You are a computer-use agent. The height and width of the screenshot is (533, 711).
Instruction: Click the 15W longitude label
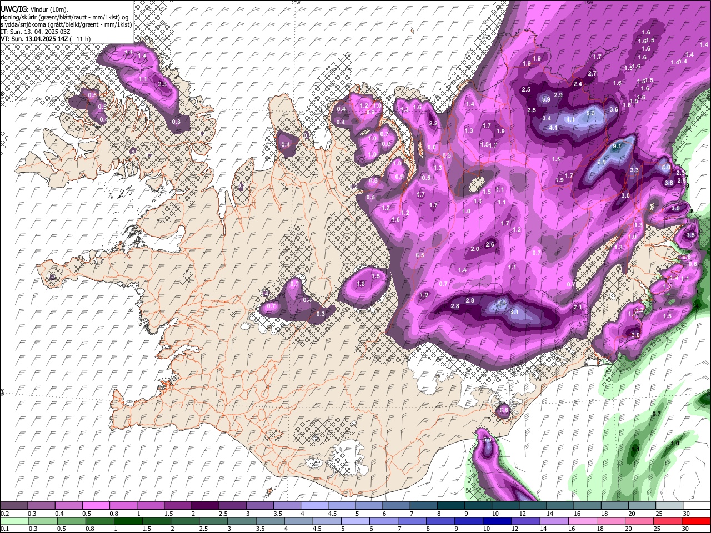pos(588,3)
